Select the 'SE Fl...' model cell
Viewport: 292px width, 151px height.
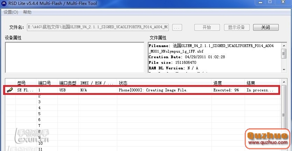coord(25,90)
